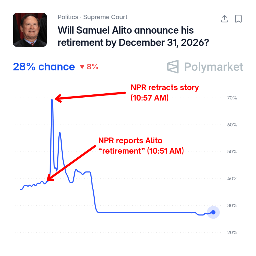The image size is (256, 256).
Task: Click the 'NPR reports Alito retirement' annotation
Action: [141, 146]
